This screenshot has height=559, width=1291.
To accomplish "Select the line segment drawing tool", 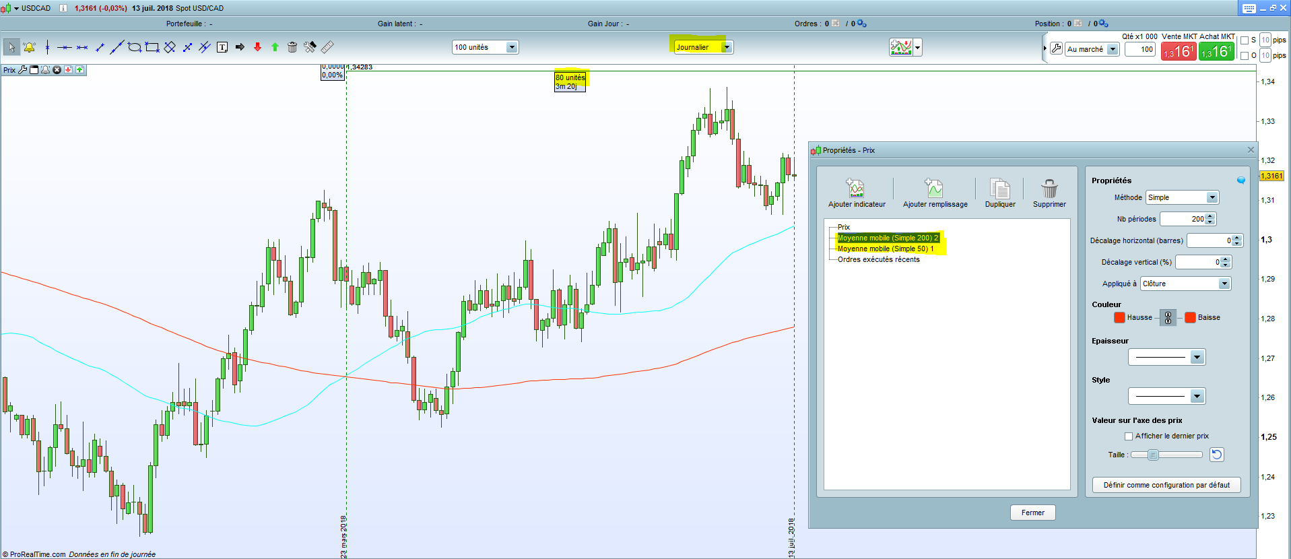I will point(100,47).
